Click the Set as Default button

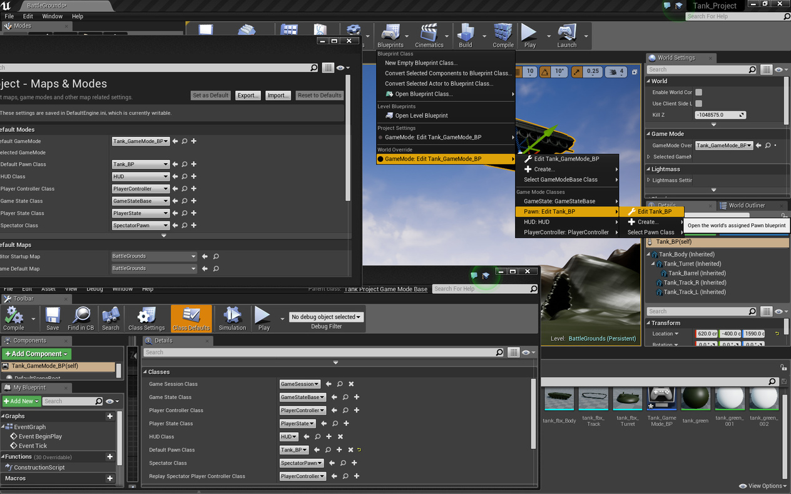pyautogui.click(x=211, y=96)
